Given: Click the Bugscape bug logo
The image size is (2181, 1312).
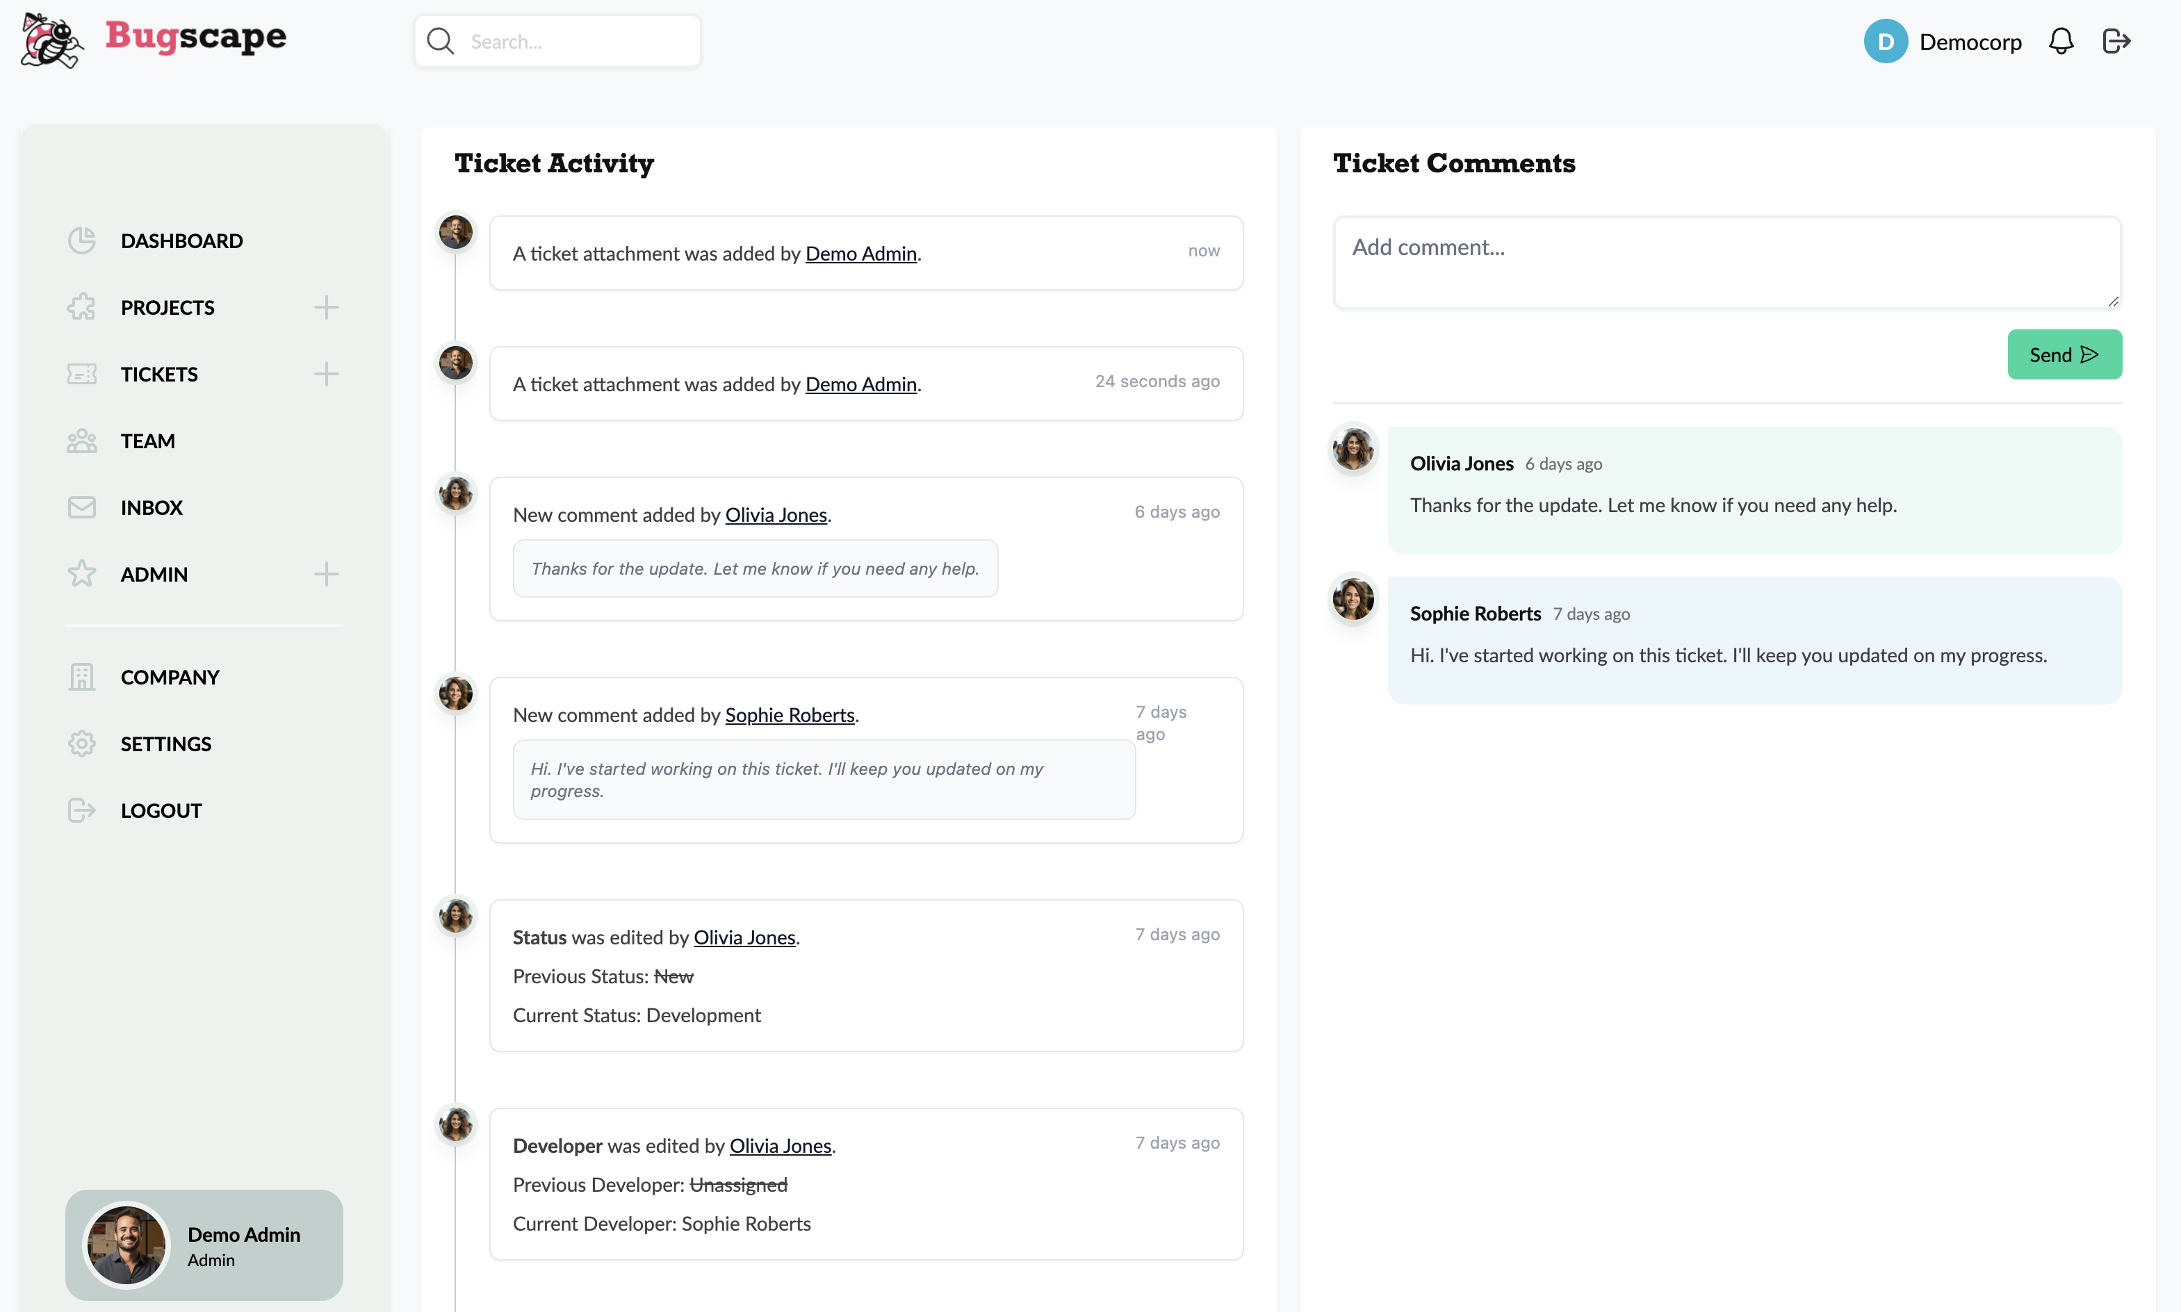Looking at the screenshot, I should (x=51, y=41).
